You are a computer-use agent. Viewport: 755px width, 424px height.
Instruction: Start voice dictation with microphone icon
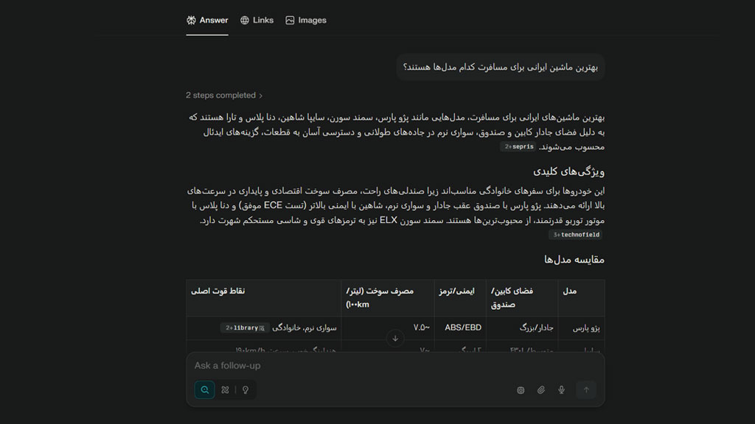click(x=561, y=390)
